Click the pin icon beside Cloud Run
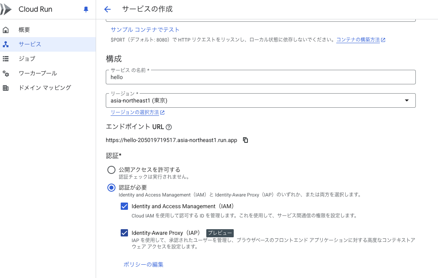Viewport: 438px width, 278px height. 86,10
